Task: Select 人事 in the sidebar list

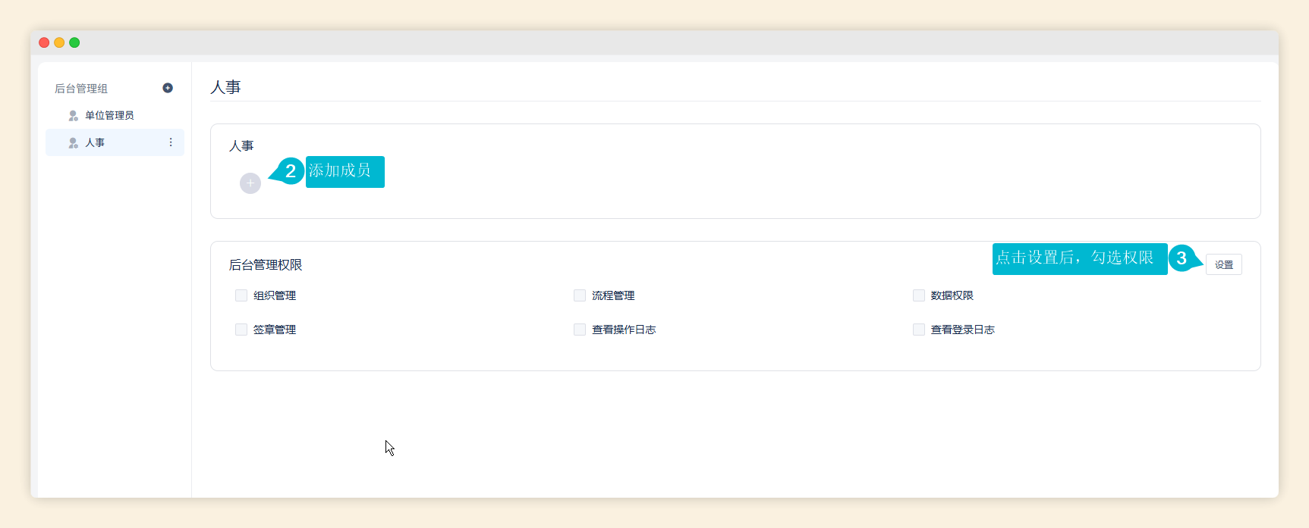Action: 95,142
